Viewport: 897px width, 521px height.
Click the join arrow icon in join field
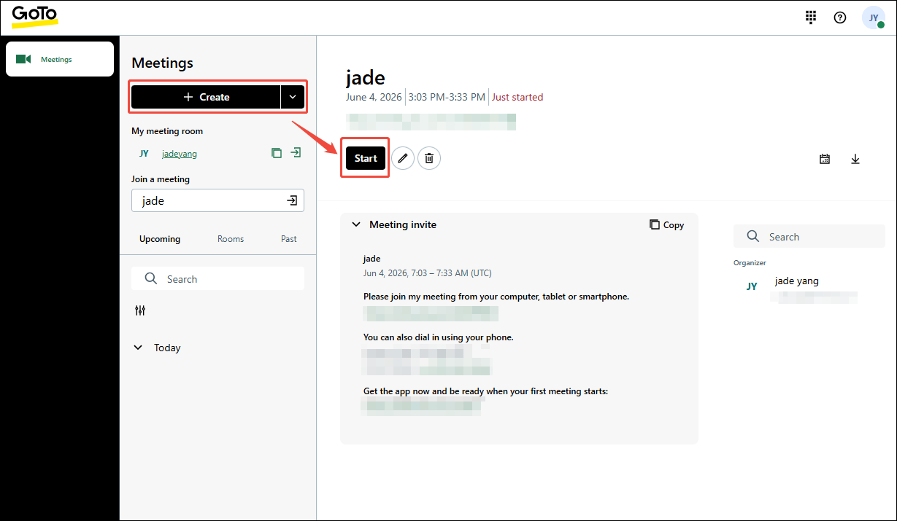point(292,200)
